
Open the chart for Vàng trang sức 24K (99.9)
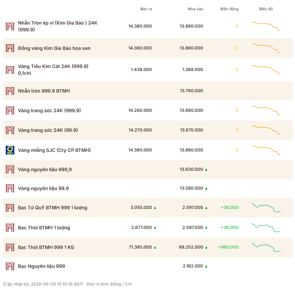pos(266,130)
